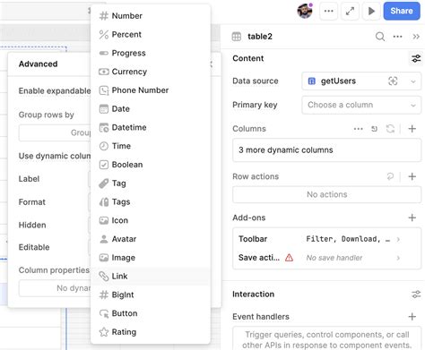
Task: Expand the data source chevron arrow
Action: [413, 81]
